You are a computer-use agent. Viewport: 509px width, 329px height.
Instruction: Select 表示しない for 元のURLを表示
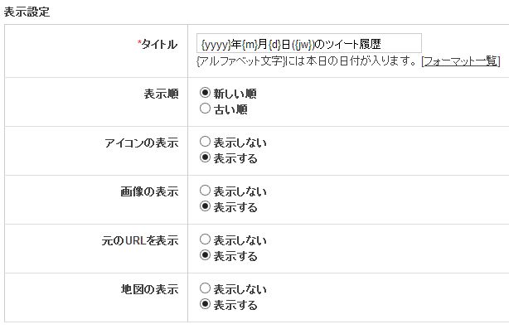pyautogui.click(x=205, y=239)
